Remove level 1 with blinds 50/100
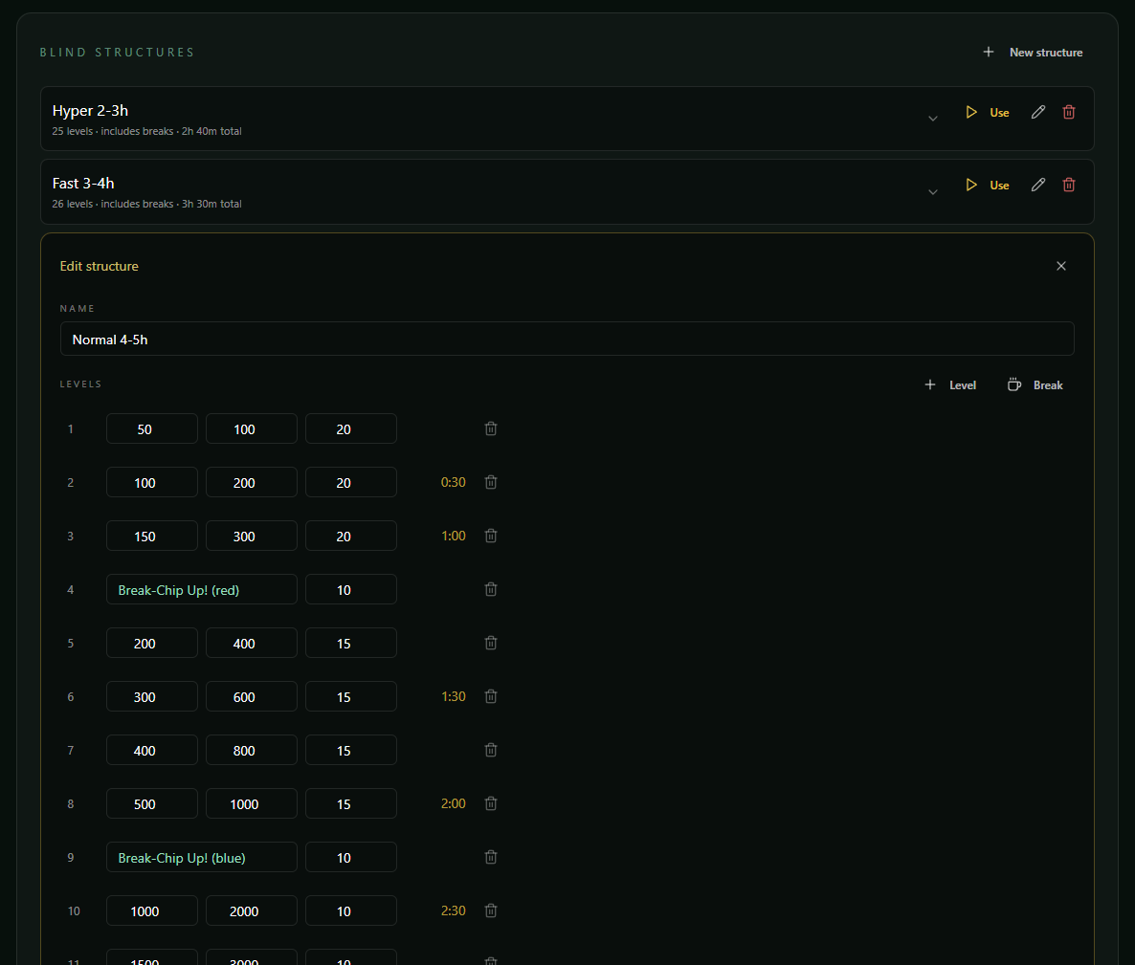The height and width of the screenshot is (965, 1135). point(491,429)
